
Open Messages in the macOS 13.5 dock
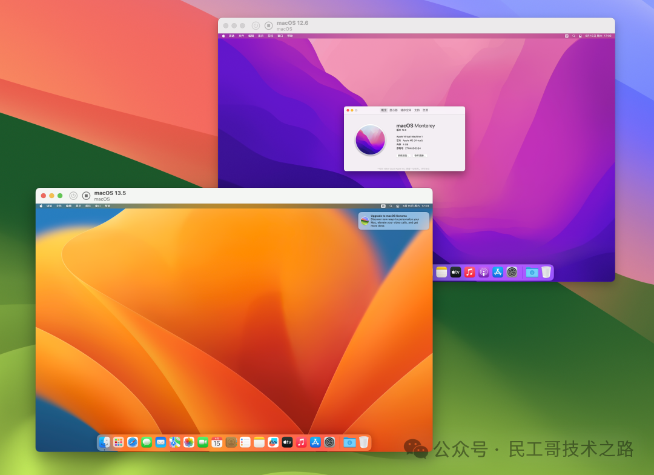pos(147,442)
